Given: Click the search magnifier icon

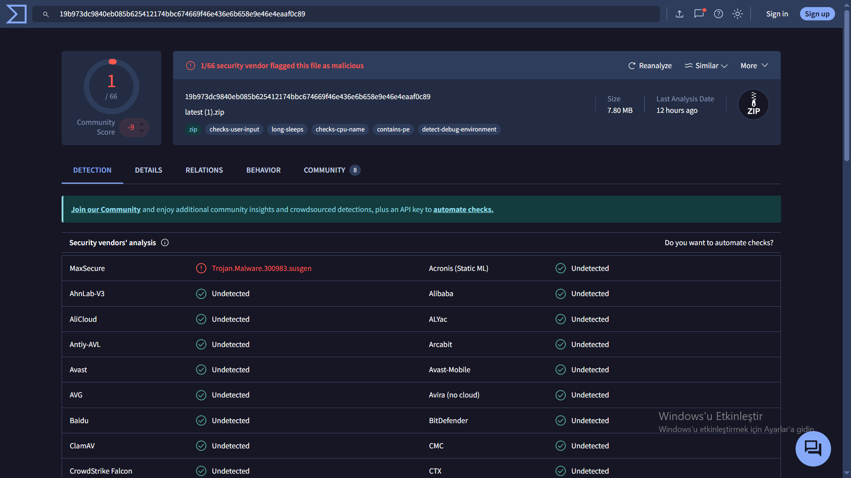Looking at the screenshot, I should coord(46,14).
